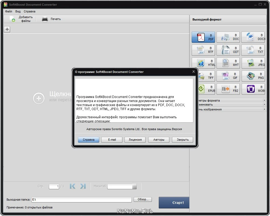Choose the DOC output format
The height and width of the screenshot is (216, 270).
[x=228, y=37]
